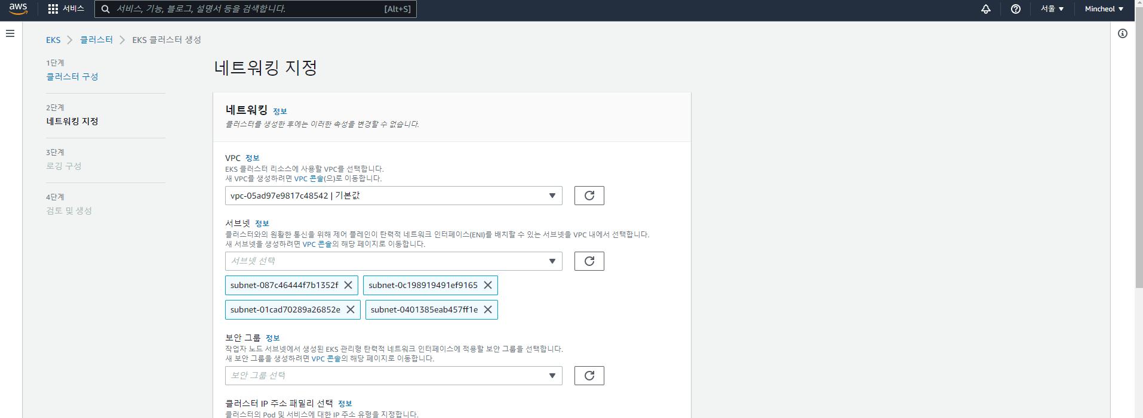Open the notifications bell
The image size is (1143, 418).
986,9
